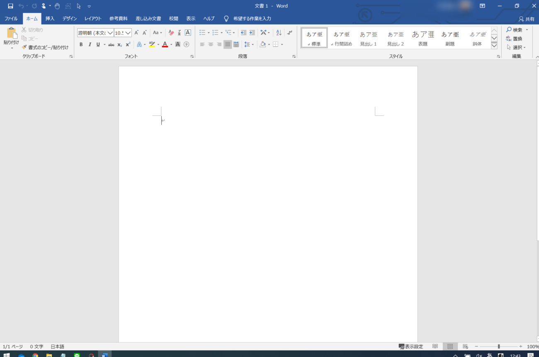Decrease font size with the shrink font icon
Viewport: 539px width, 357px height.
(x=144, y=33)
